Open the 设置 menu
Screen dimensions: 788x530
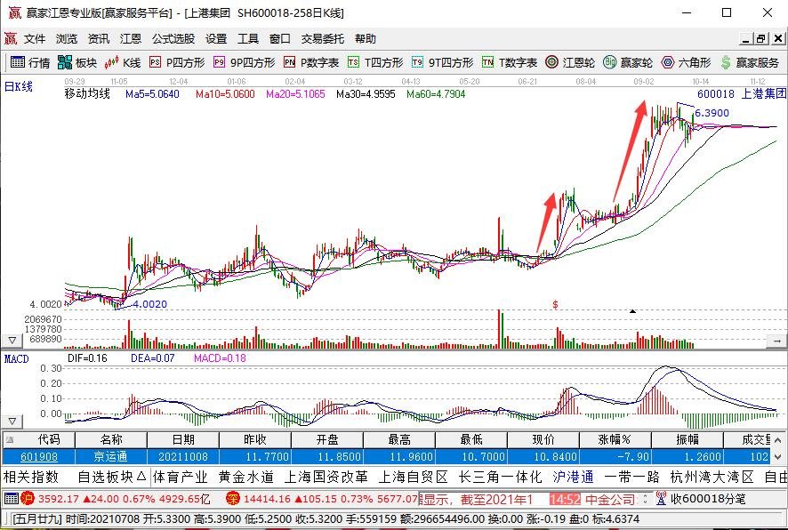pos(214,38)
